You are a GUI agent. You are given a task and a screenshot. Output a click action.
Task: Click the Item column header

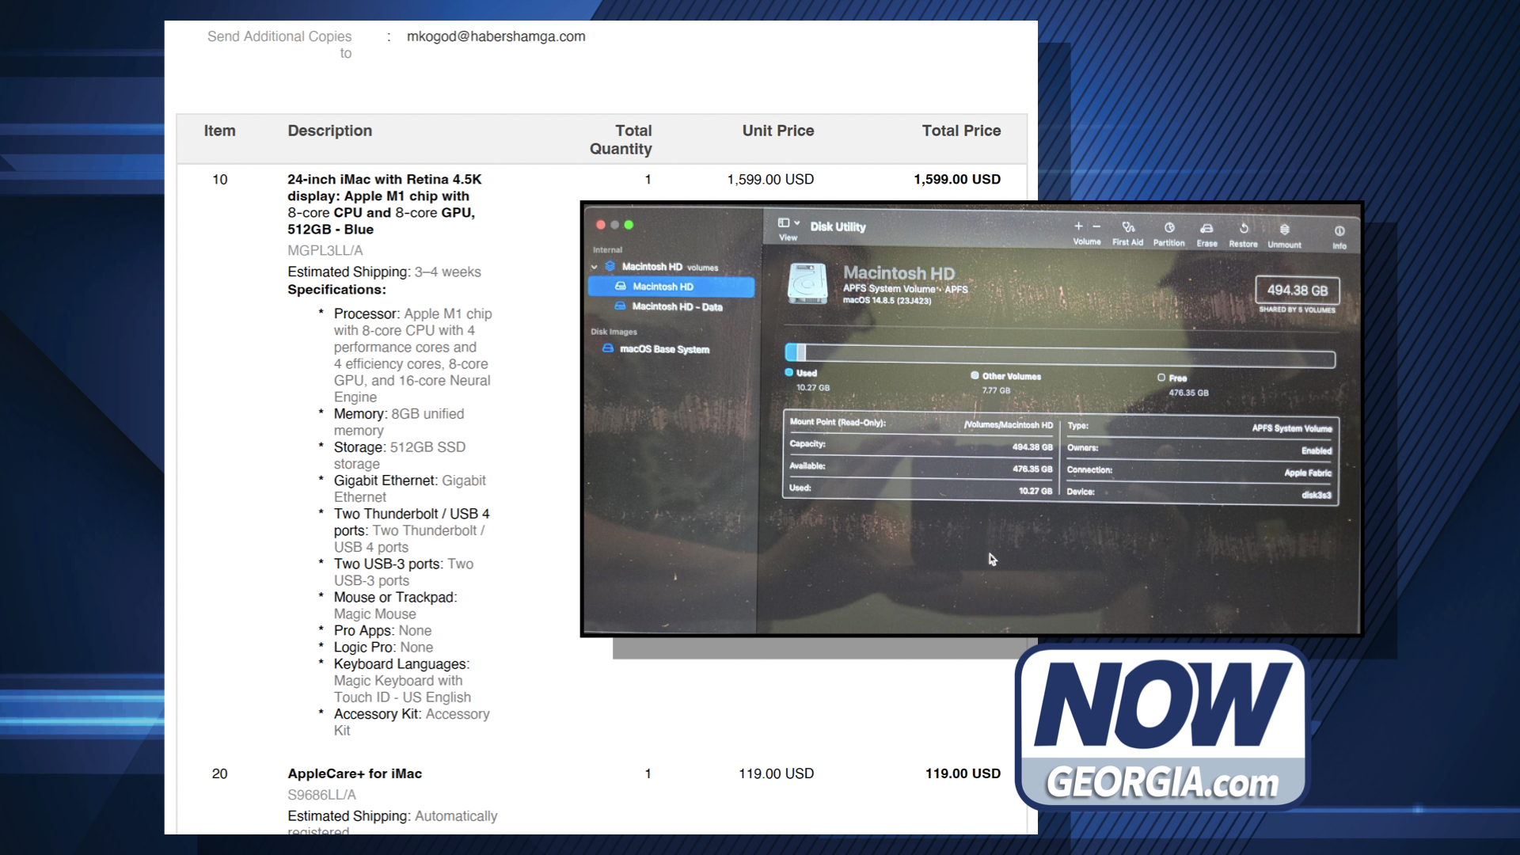[219, 131]
